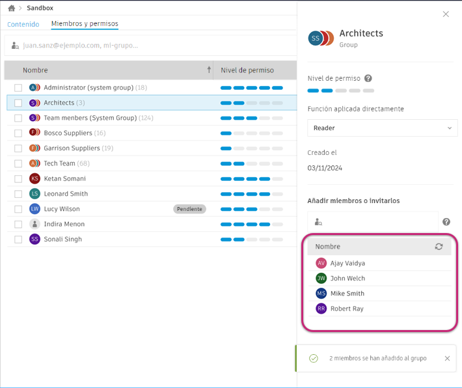Adjust the Architects permission level bar in panel
462x388 pixels.
coord(340,90)
